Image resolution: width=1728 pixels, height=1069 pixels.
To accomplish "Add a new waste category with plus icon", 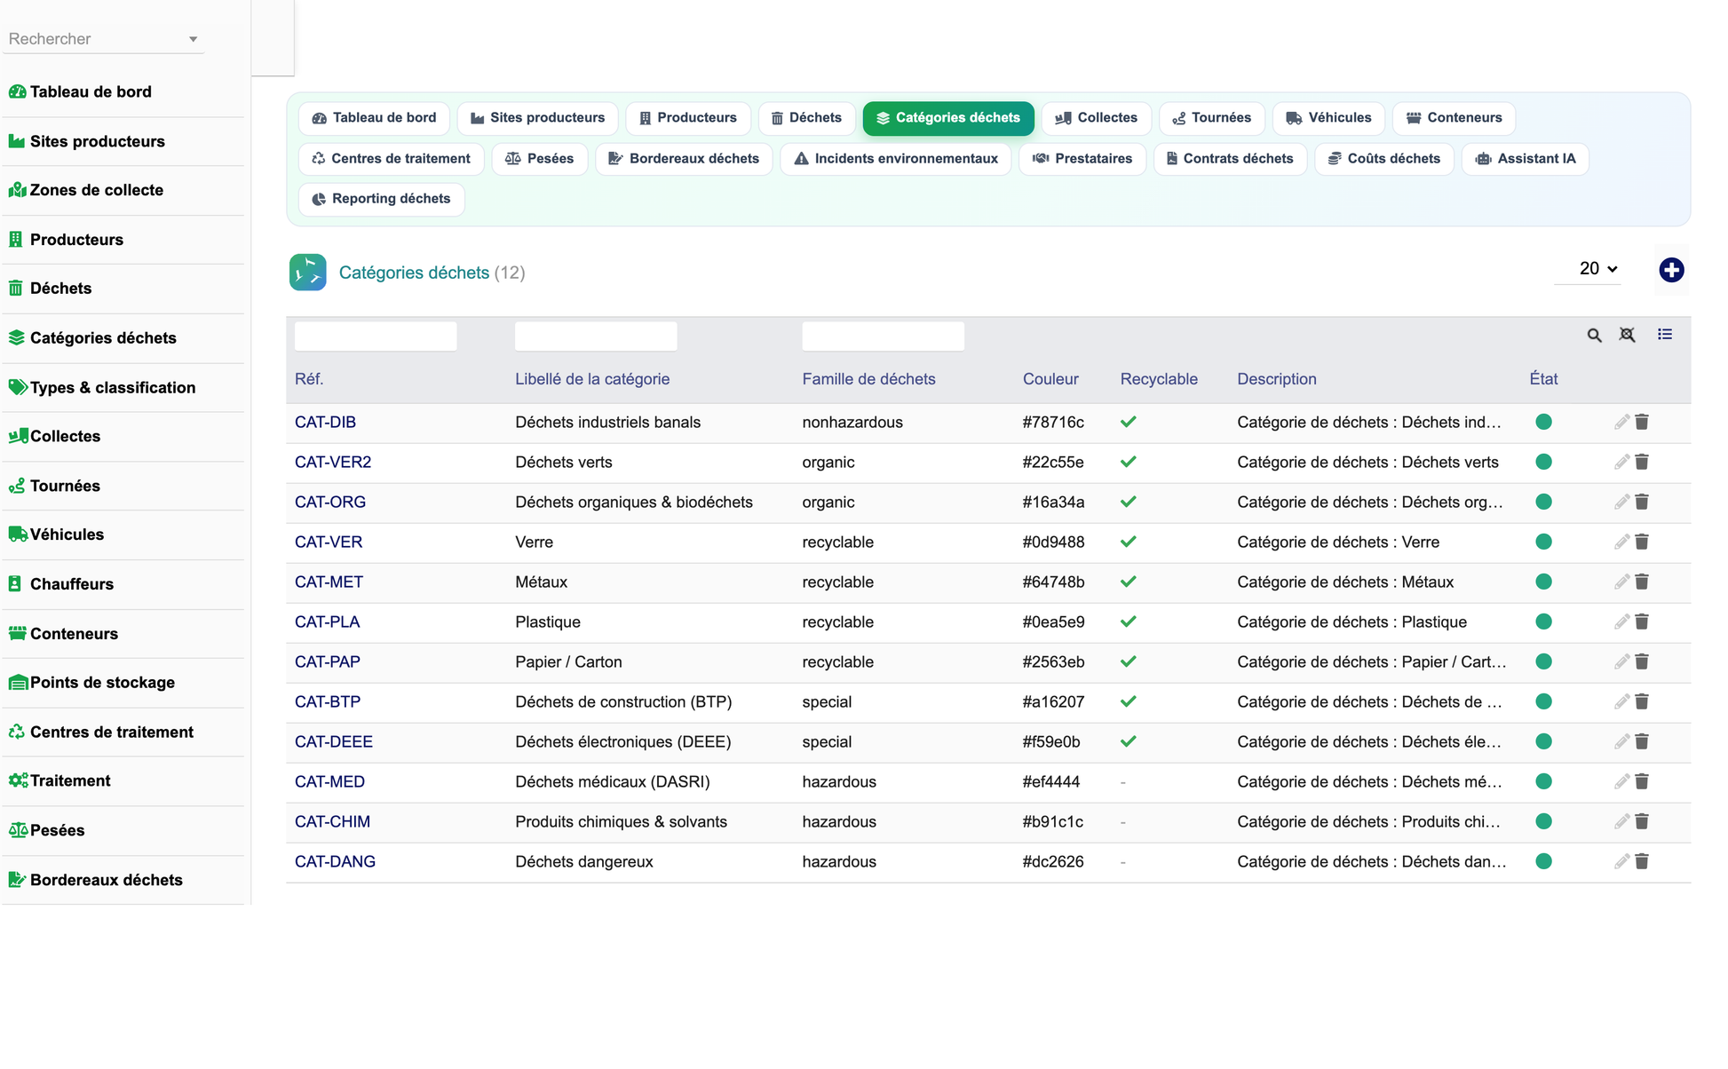I will point(1671,270).
